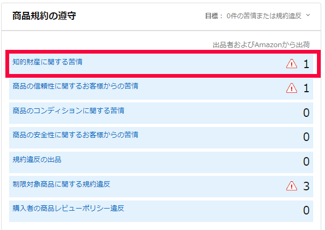Click warning icon in 知的財産に関する苦情 row

[x=291, y=64]
